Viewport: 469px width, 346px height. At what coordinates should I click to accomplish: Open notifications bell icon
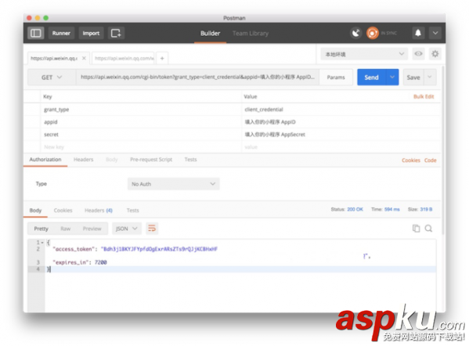(x=418, y=33)
